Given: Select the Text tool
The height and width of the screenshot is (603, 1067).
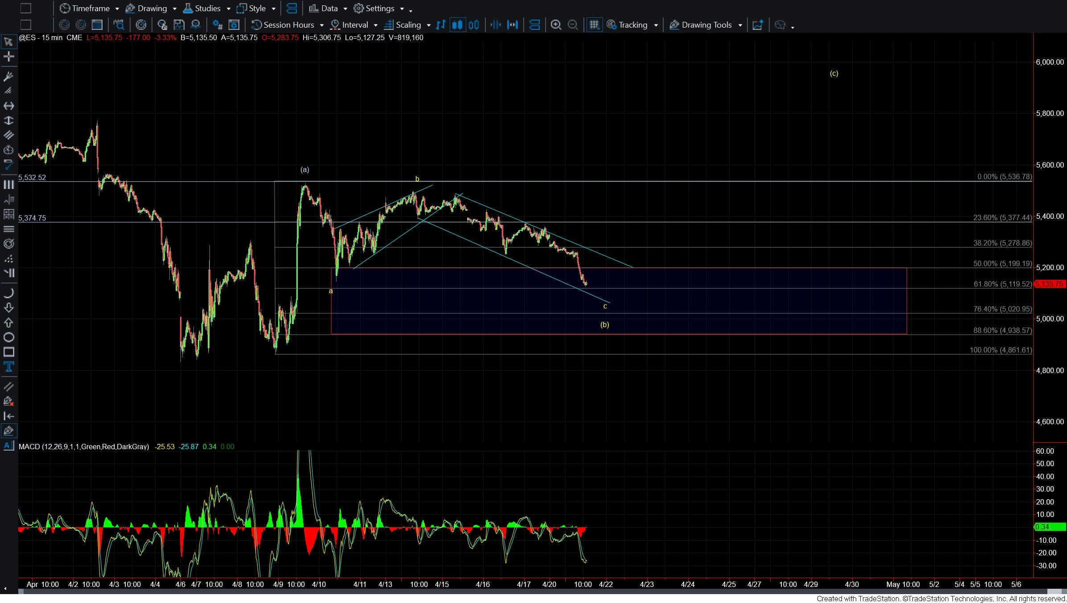Looking at the screenshot, I should [x=8, y=367].
